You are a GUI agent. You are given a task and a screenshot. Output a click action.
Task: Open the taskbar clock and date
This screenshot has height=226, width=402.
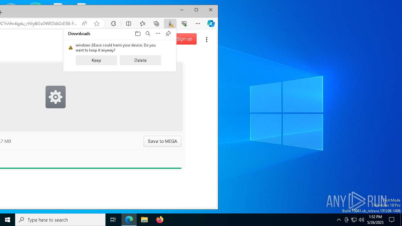pyautogui.click(x=375, y=220)
